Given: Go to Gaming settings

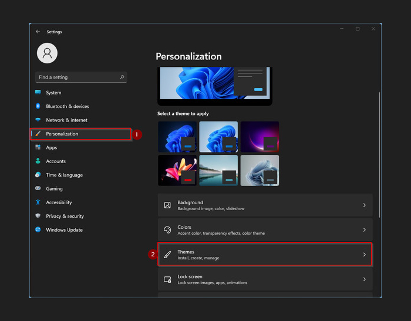Looking at the screenshot, I should point(81,189).
